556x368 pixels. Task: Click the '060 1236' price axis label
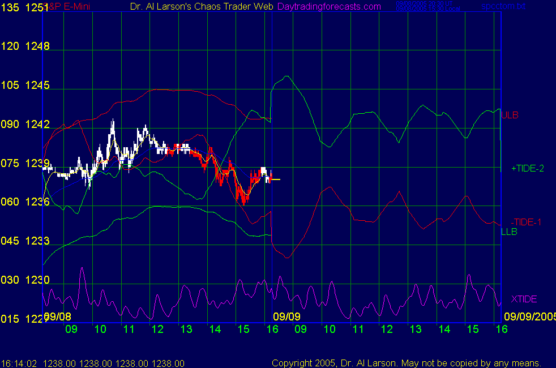pos(25,202)
